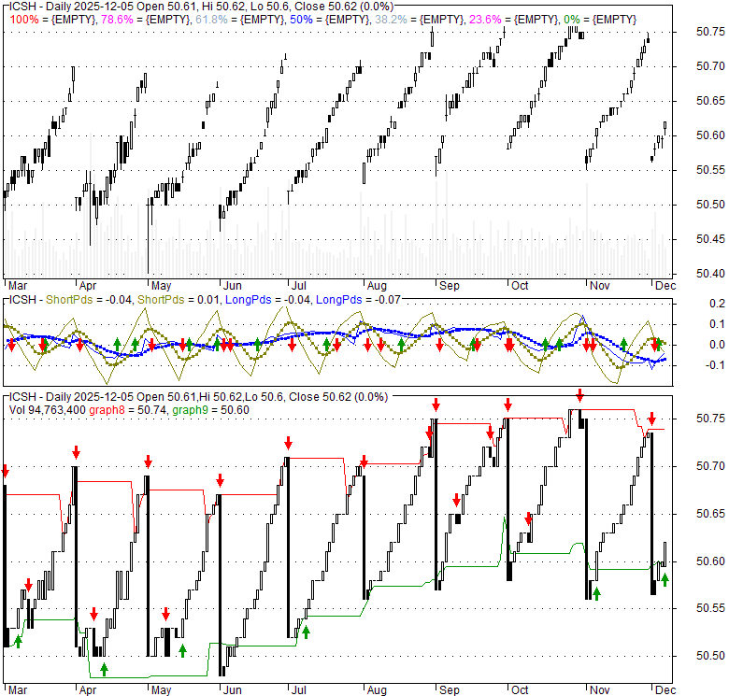The height and width of the screenshot is (696, 729).
Task: Click green buy arrow in December on bottom chart
Action: [665, 580]
